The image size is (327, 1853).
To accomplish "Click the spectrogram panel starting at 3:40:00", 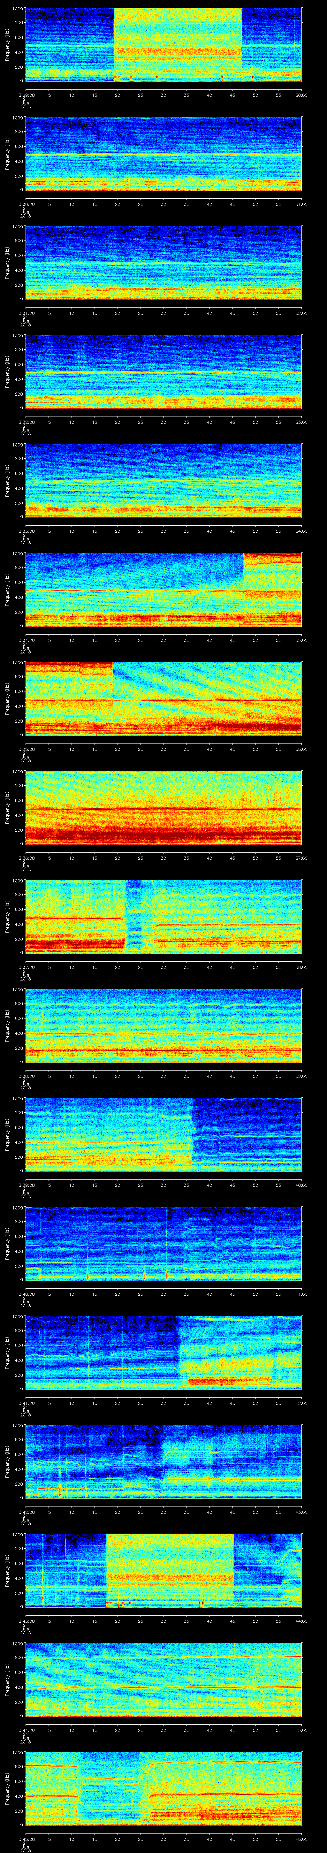I will [x=163, y=1244].
